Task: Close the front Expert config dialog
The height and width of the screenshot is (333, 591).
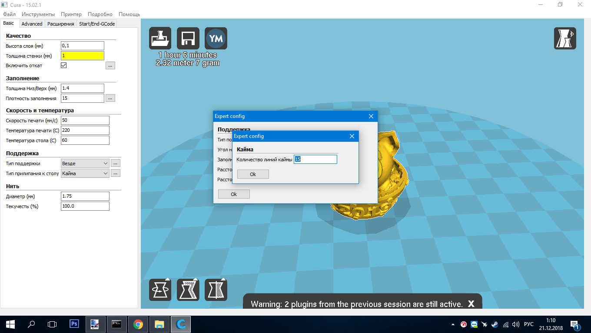Action: 352,136
